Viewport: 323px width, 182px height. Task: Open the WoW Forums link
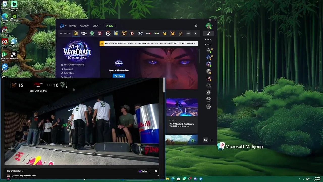pos(67,69)
